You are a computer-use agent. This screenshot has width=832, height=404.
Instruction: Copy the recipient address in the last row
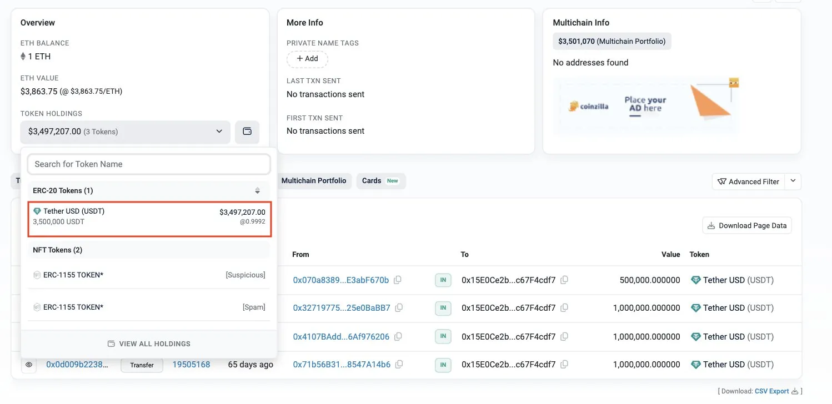[x=564, y=365]
